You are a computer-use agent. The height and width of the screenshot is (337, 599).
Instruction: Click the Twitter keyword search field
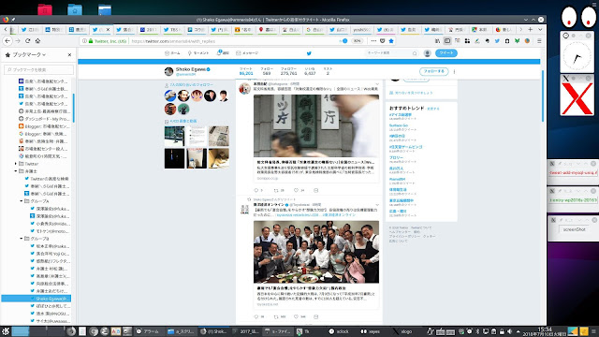coord(391,53)
